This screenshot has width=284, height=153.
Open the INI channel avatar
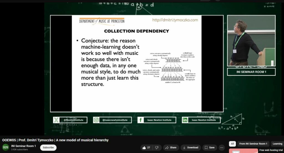coord(6,147)
